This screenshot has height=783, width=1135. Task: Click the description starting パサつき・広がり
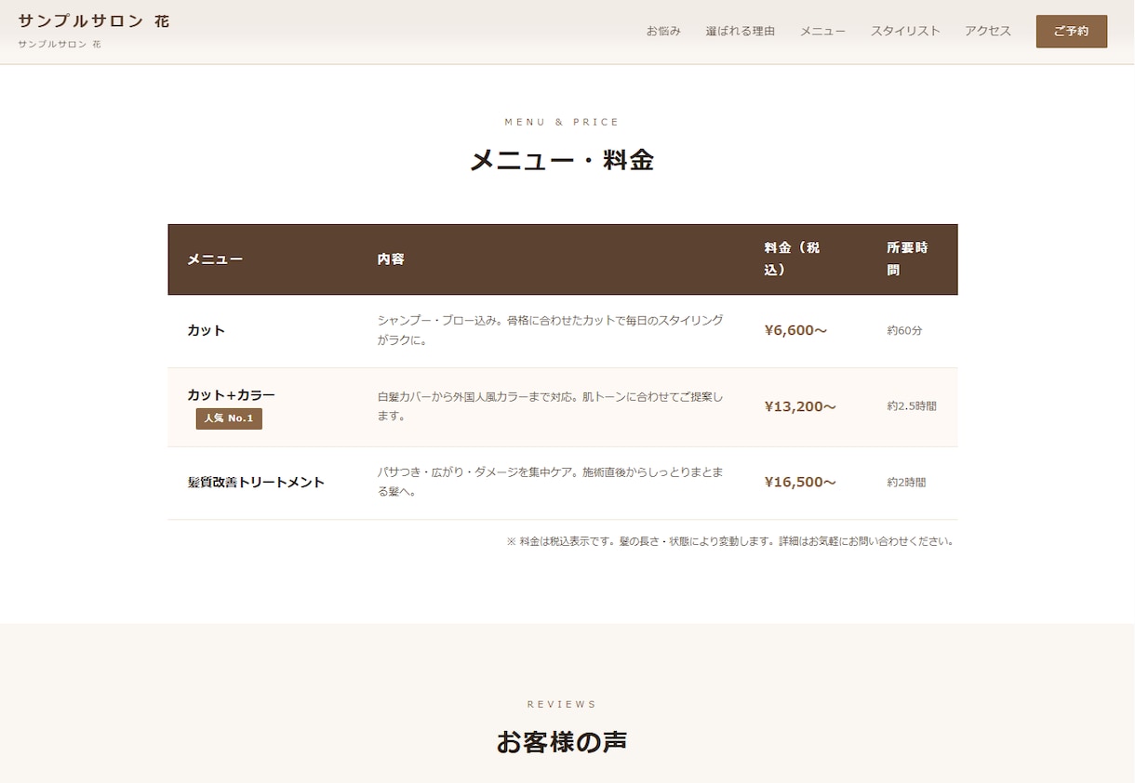pos(551,482)
